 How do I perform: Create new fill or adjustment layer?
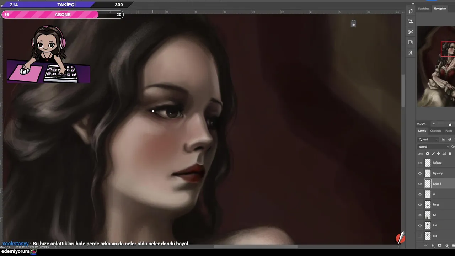[x=447, y=245]
